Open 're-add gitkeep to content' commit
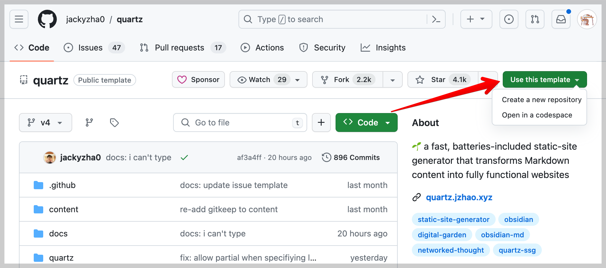Screen dimensions: 606x268 point(229,209)
